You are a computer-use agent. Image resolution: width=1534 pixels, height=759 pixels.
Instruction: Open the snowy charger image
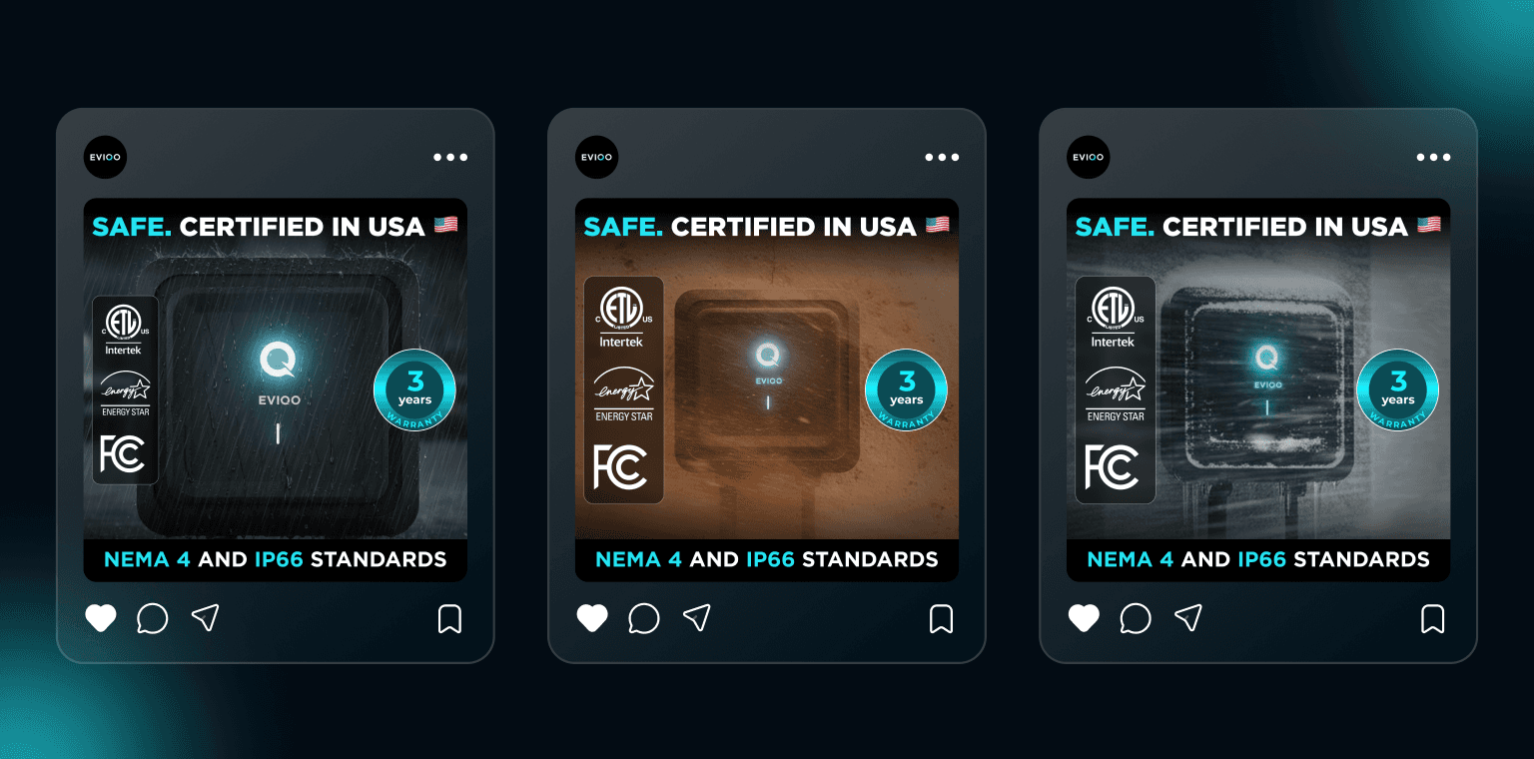(x=1258, y=389)
